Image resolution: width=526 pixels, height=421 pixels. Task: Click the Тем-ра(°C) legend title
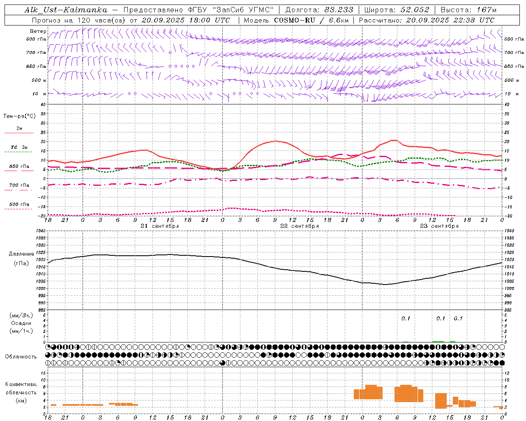(x=19, y=116)
